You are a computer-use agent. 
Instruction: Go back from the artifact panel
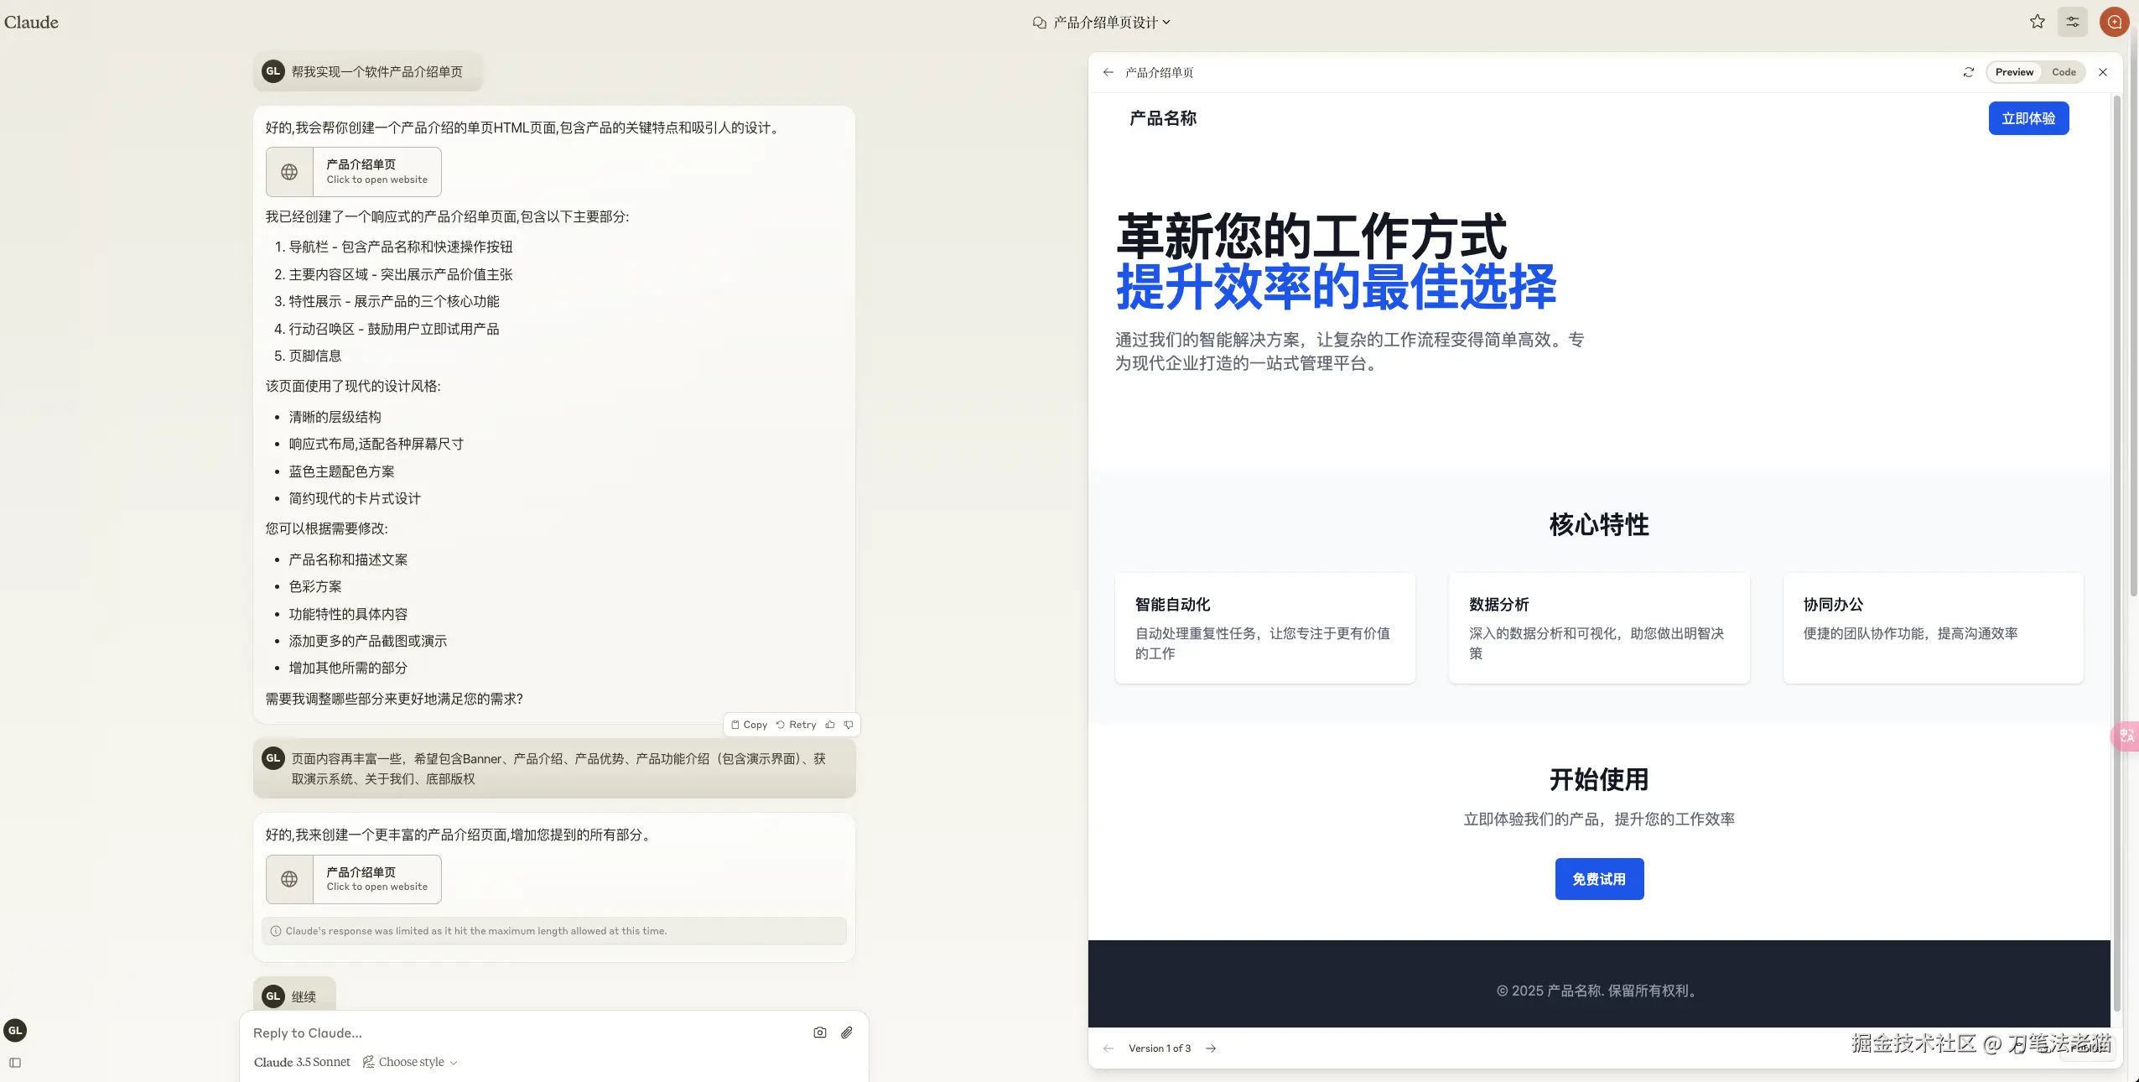click(1108, 72)
